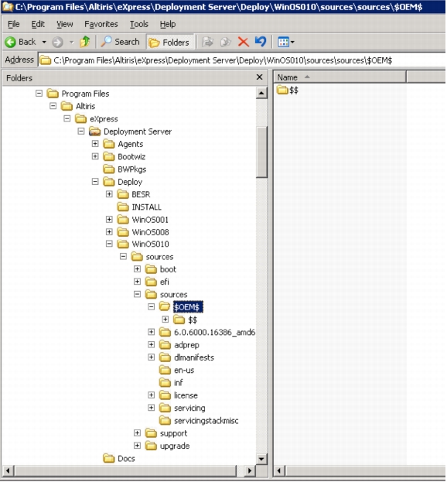Select the servicingstackmisc folder in tree
The width and height of the screenshot is (447, 482).
click(206, 421)
